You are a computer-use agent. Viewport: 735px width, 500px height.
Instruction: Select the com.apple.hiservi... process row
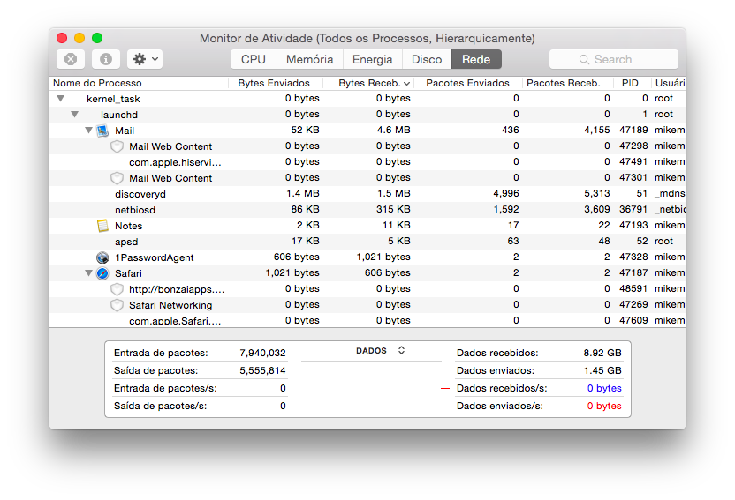[367, 162]
